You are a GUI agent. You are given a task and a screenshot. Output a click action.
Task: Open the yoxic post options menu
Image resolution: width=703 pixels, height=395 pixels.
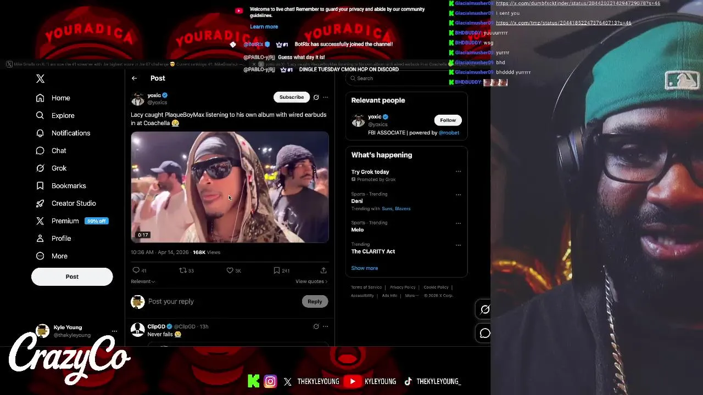pos(325,97)
